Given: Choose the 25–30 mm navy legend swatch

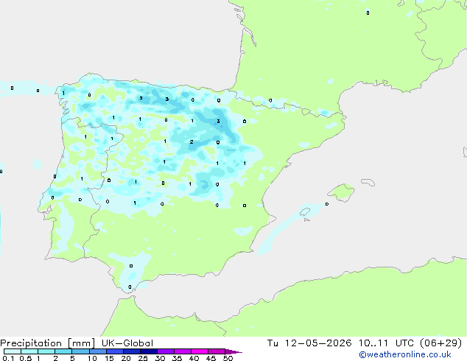Looking at the screenshot, I should coord(148,351).
